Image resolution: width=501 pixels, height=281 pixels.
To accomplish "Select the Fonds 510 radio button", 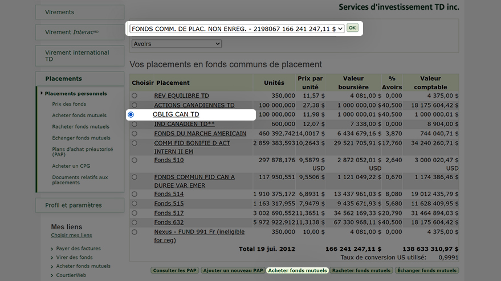I will (134, 160).
